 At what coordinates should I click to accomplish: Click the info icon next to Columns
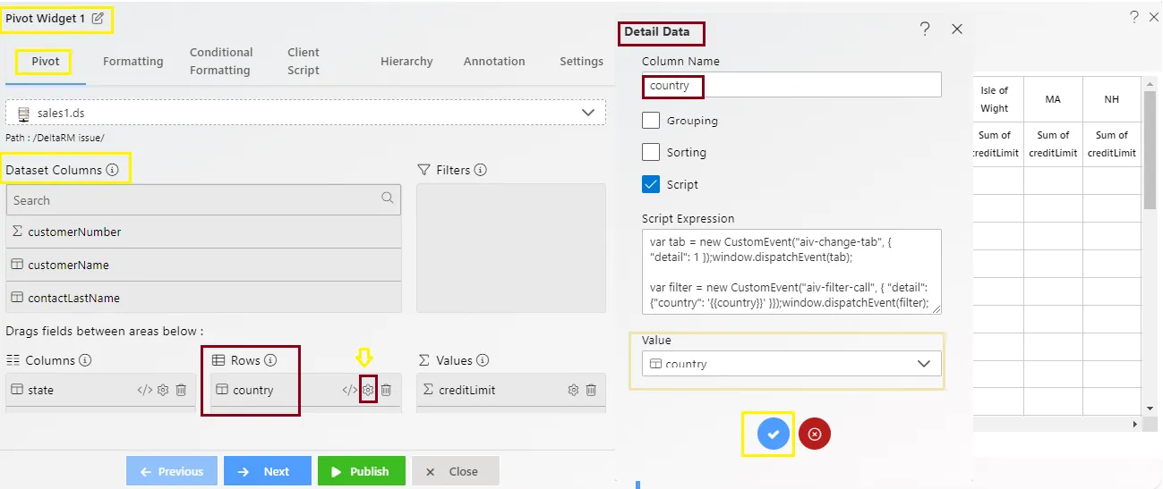pos(85,360)
